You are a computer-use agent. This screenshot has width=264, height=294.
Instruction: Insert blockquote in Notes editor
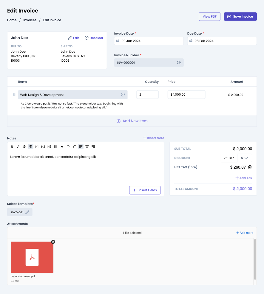(x=62, y=147)
